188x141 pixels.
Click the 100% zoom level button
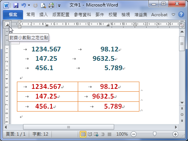(122, 134)
